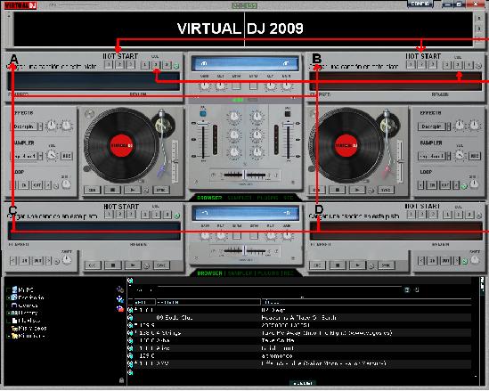Screen dimensions: 489x391
Task: Trigger Deck A hot start button 2
Action: pos(119,64)
